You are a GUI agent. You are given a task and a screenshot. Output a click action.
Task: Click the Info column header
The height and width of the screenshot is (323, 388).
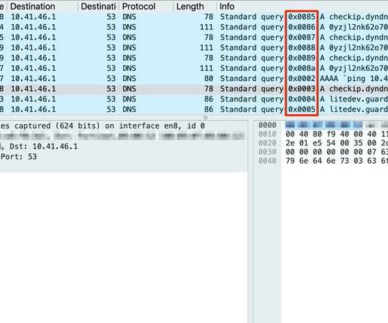pos(227,7)
